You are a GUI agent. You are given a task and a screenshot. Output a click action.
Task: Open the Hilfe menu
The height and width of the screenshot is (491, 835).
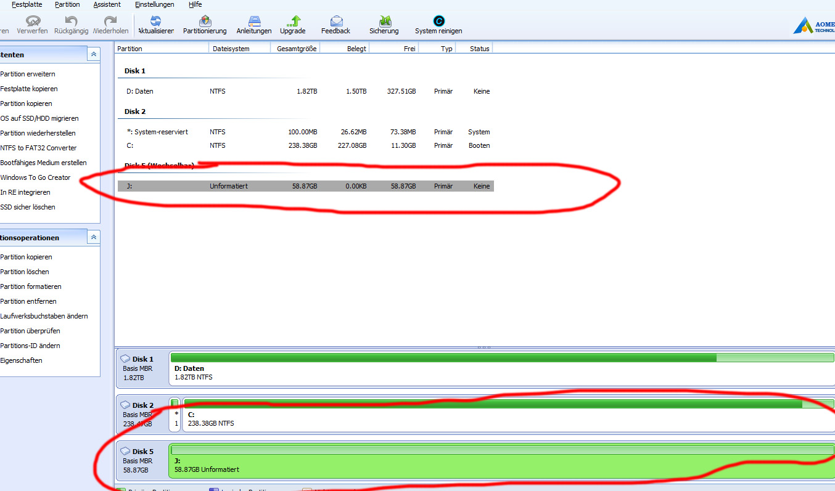[x=195, y=4]
